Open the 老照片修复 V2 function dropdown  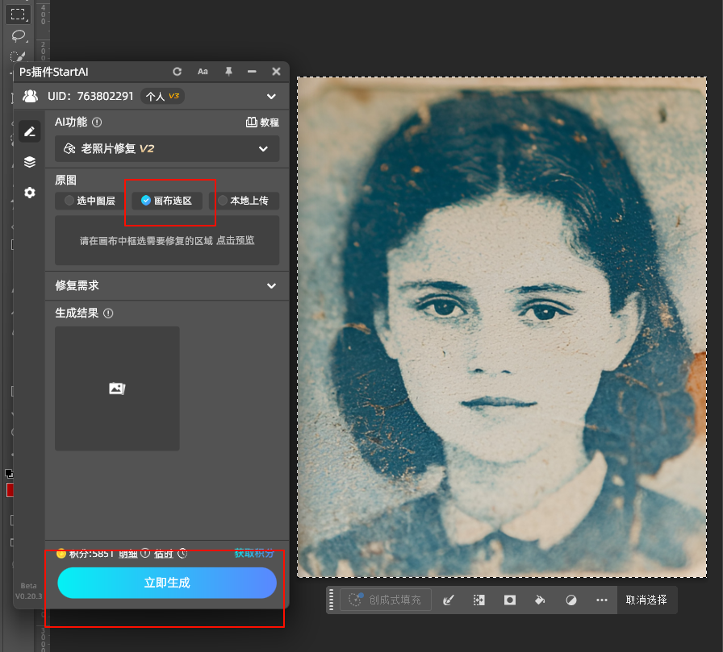[x=167, y=148]
